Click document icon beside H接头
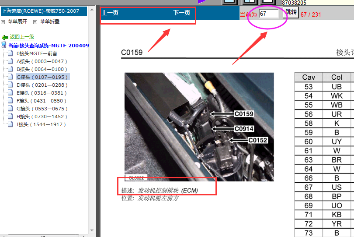The width and height of the screenshot is (354, 237). 10,117
